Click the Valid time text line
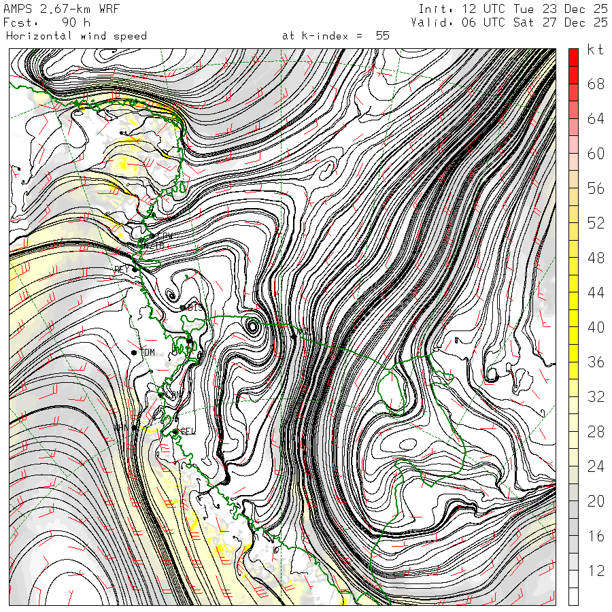612x612 pixels. 509,22
